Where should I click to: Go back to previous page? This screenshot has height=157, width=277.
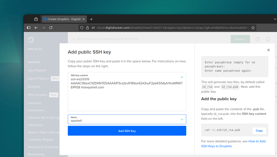pos(36,28)
